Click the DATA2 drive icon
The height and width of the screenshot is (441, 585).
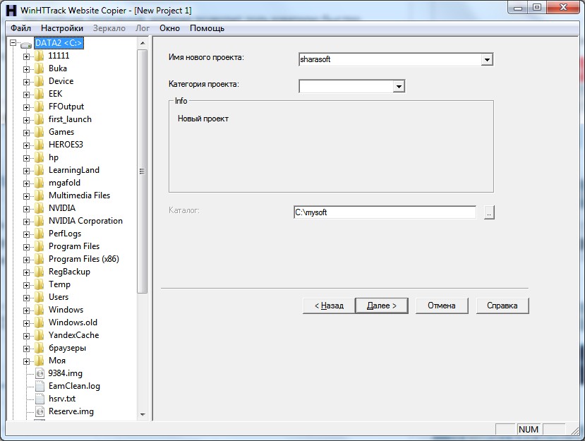coord(26,44)
